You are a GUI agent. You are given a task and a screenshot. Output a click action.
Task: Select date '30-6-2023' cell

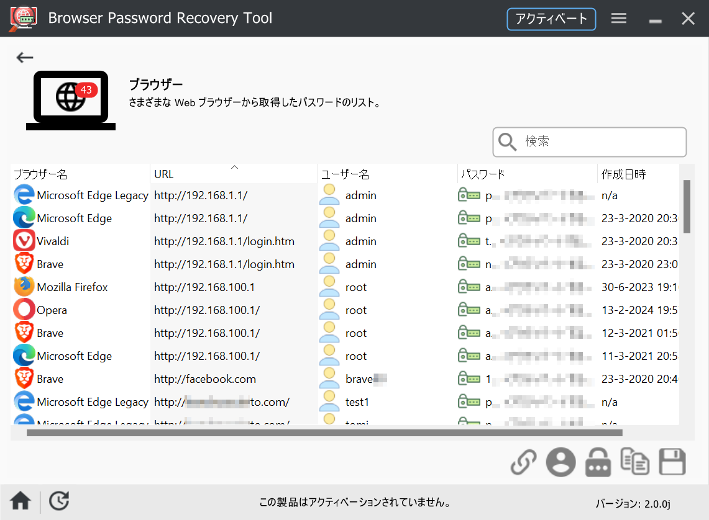(639, 287)
